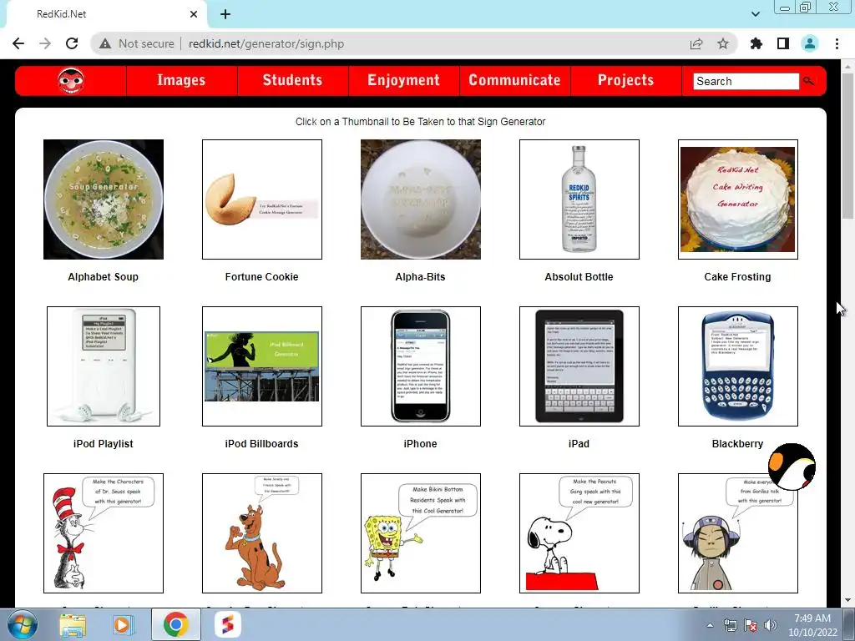
Task: Share this page icon
Action: tap(696, 43)
